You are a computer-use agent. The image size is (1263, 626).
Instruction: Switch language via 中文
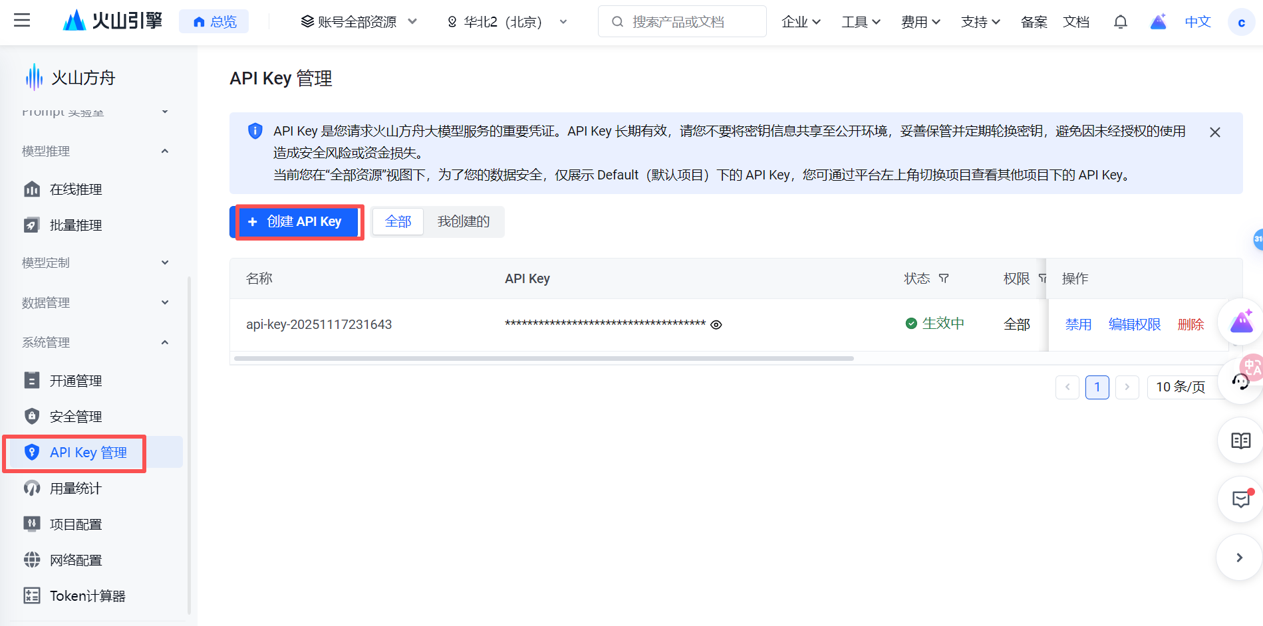click(x=1198, y=22)
